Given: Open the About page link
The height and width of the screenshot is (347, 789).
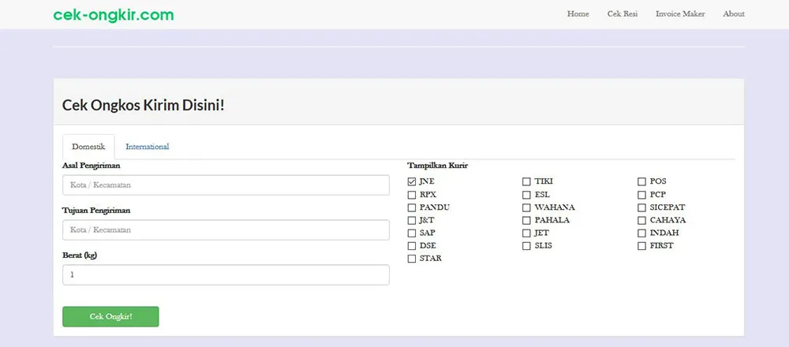Looking at the screenshot, I should tap(733, 14).
